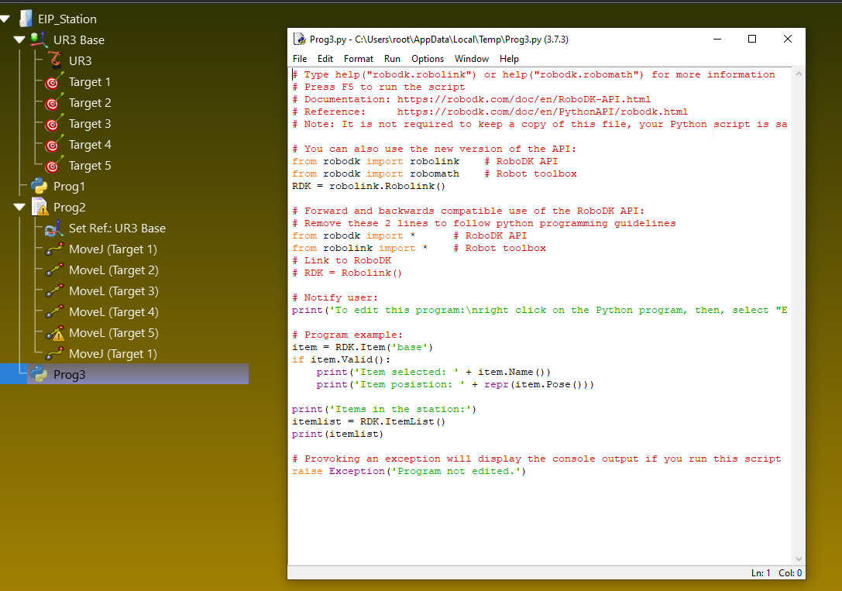Select the UR3 Base label
This screenshot has height=591, width=842.
tap(79, 40)
